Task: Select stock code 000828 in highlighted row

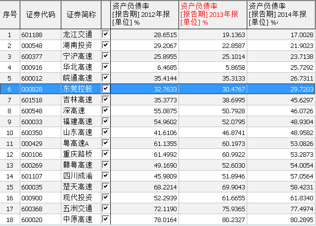Action: (32, 90)
